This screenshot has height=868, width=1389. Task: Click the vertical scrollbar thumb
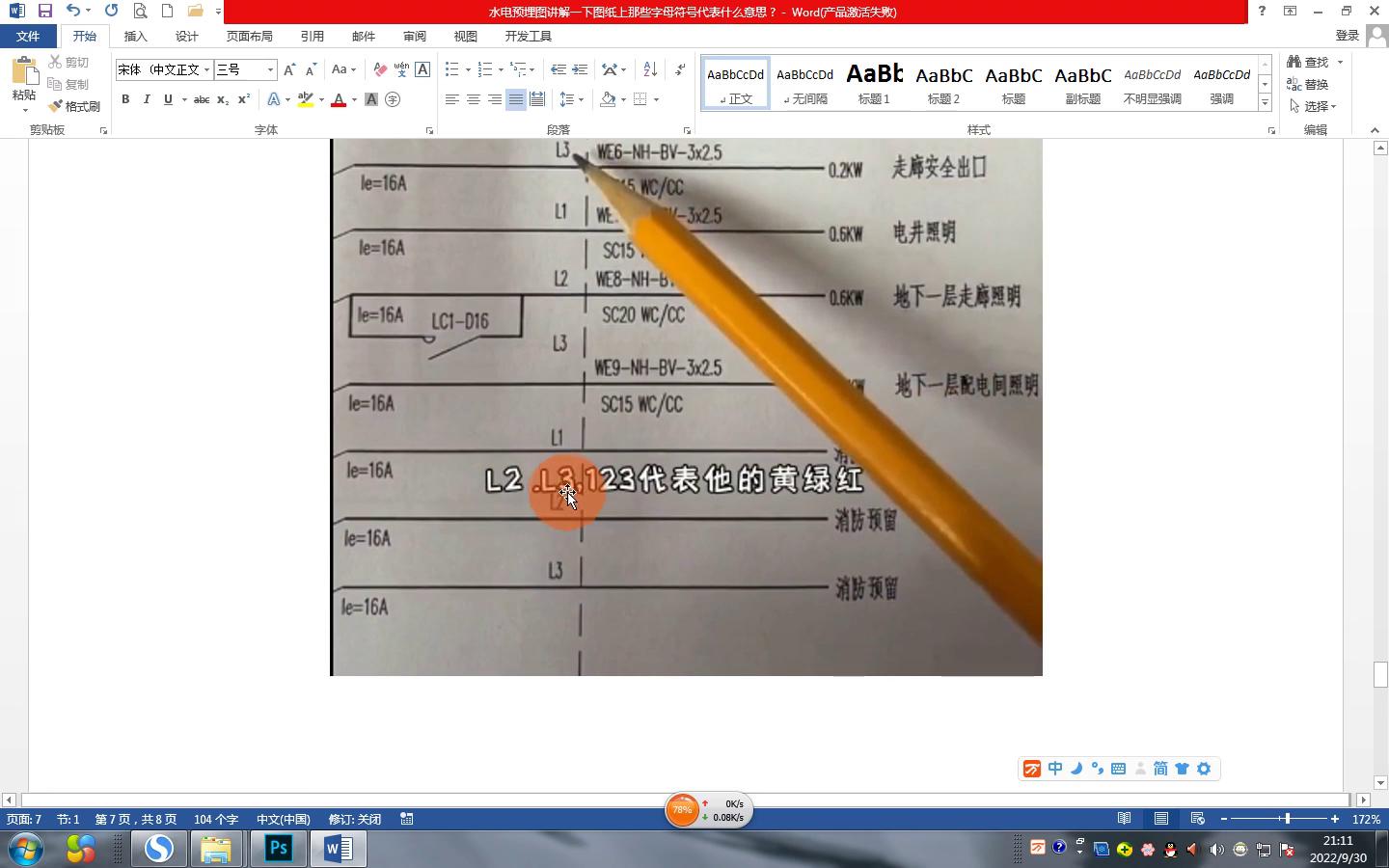pos(1380,673)
